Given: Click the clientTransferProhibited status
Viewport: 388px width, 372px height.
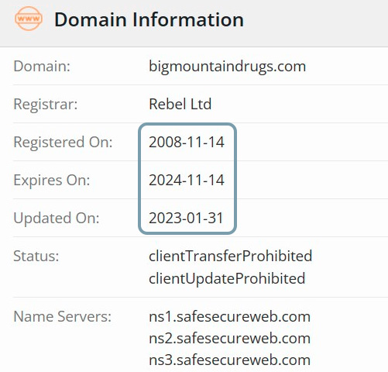Looking at the screenshot, I should 231,256.
